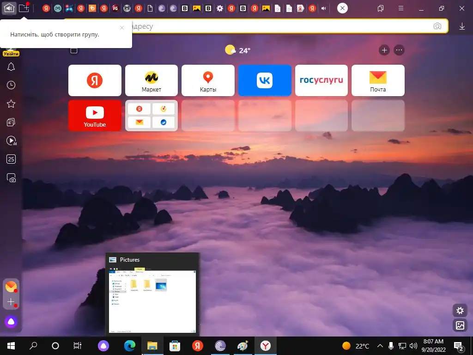The image size is (473, 355).
Task: Add a site with tableau plus button
Action: pyautogui.click(x=384, y=50)
